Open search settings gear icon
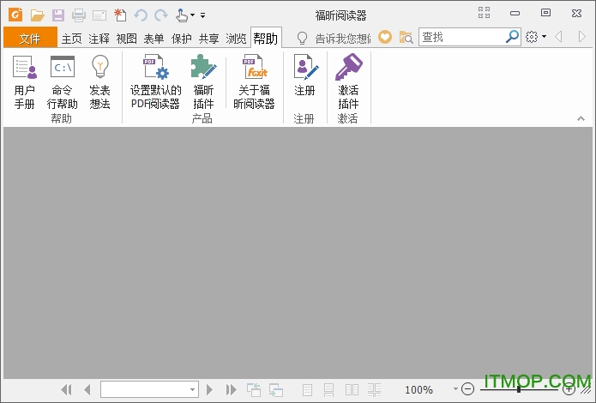Viewport: 596px width, 403px height. click(532, 37)
